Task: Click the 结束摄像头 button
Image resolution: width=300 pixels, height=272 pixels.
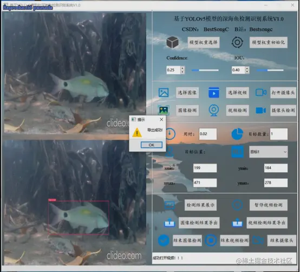Action: click(x=282, y=240)
